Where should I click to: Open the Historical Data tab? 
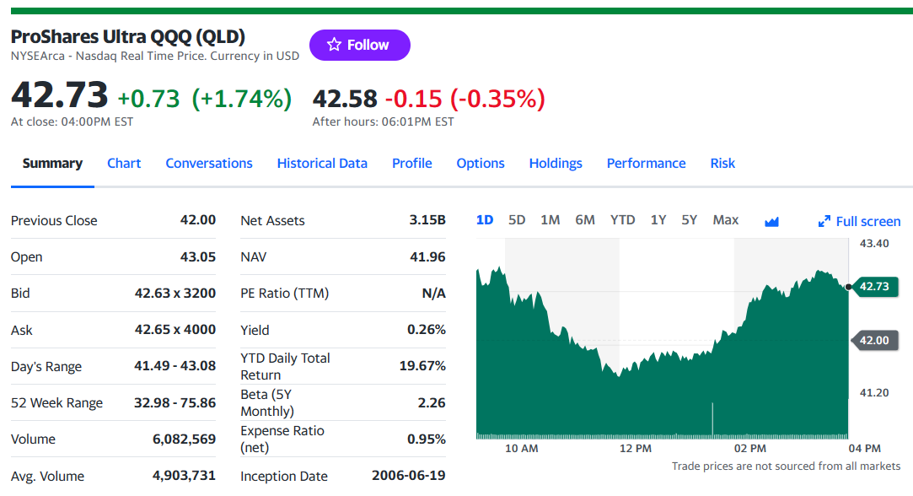(x=322, y=163)
